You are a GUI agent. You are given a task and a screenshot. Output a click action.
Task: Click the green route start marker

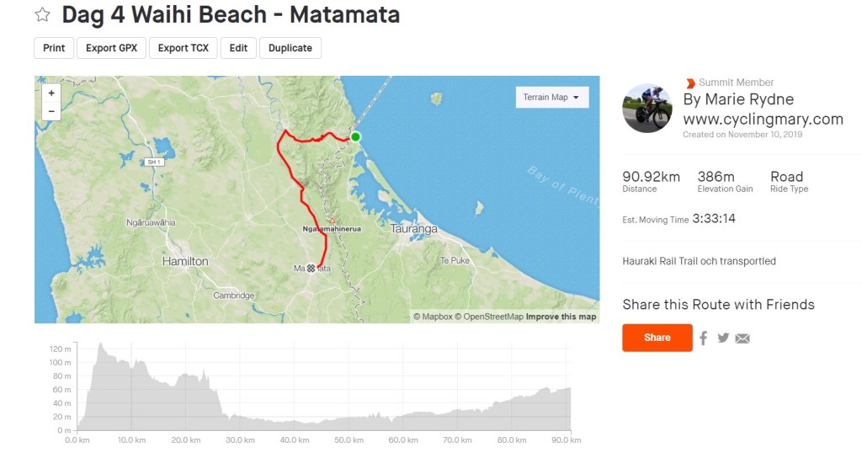click(x=355, y=137)
